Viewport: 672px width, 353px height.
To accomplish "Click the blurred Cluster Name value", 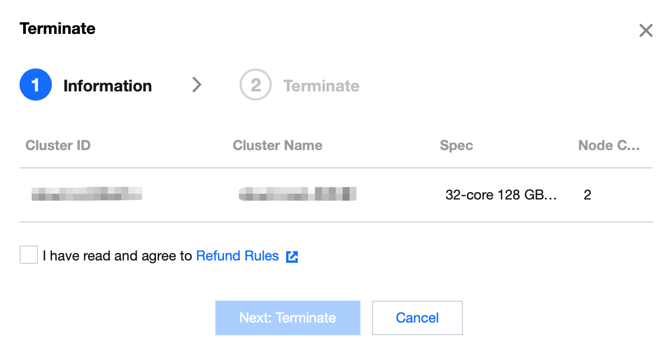I will [297, 194].
